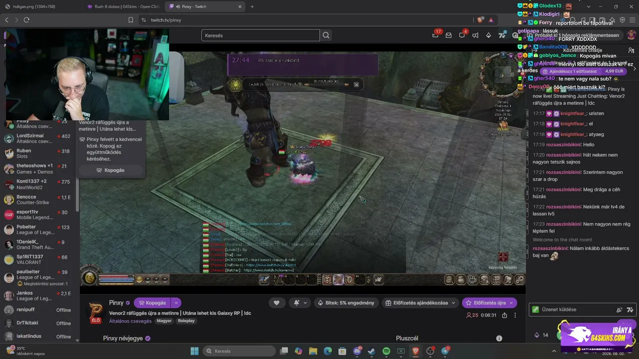Follow Pinxy with the heart button

tap(277, 303)
